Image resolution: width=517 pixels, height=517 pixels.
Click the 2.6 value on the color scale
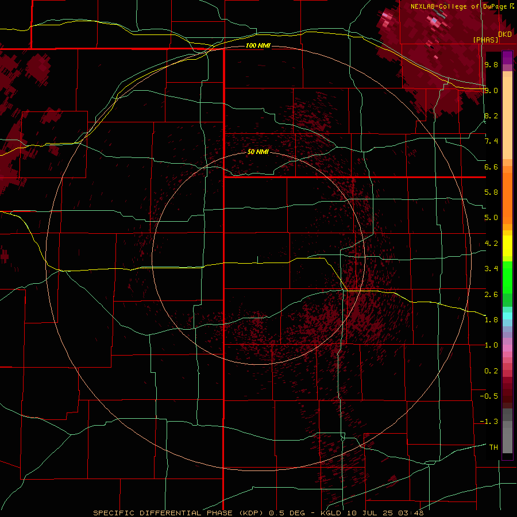click(x=491, y=295)
